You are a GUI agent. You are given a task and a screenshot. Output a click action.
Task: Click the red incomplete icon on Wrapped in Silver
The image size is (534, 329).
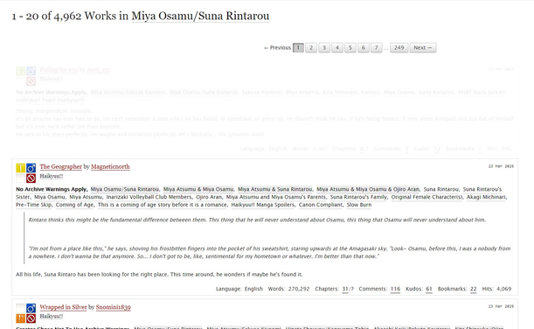31,318
